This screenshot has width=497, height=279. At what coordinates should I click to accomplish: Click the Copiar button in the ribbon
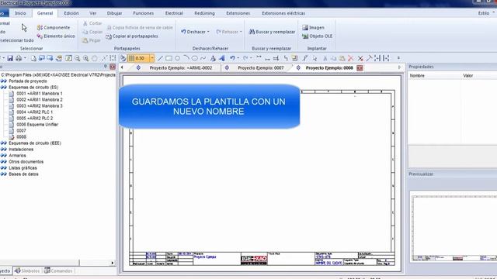(x=92, y=32)
